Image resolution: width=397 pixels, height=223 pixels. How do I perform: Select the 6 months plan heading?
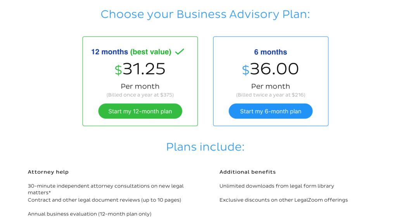[270, 52]
